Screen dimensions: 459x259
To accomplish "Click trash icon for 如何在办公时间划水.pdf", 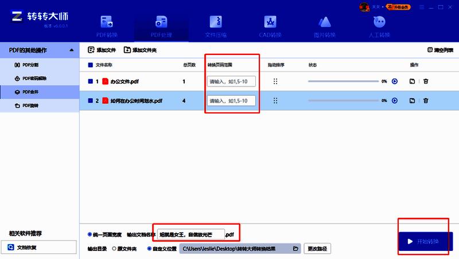I will point(426,101).
